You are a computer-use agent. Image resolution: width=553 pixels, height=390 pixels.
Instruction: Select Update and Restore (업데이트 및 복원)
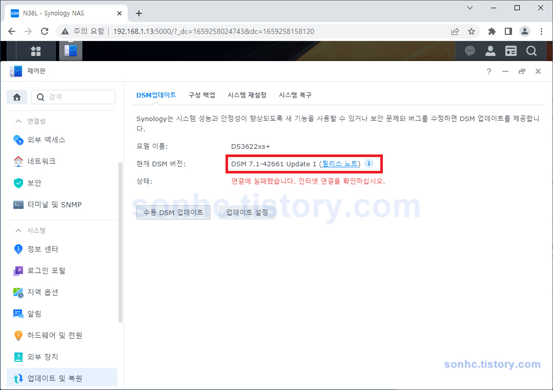tap(62, 378)
